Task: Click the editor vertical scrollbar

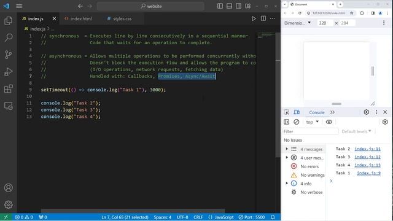Action: [x=278, y=95]
